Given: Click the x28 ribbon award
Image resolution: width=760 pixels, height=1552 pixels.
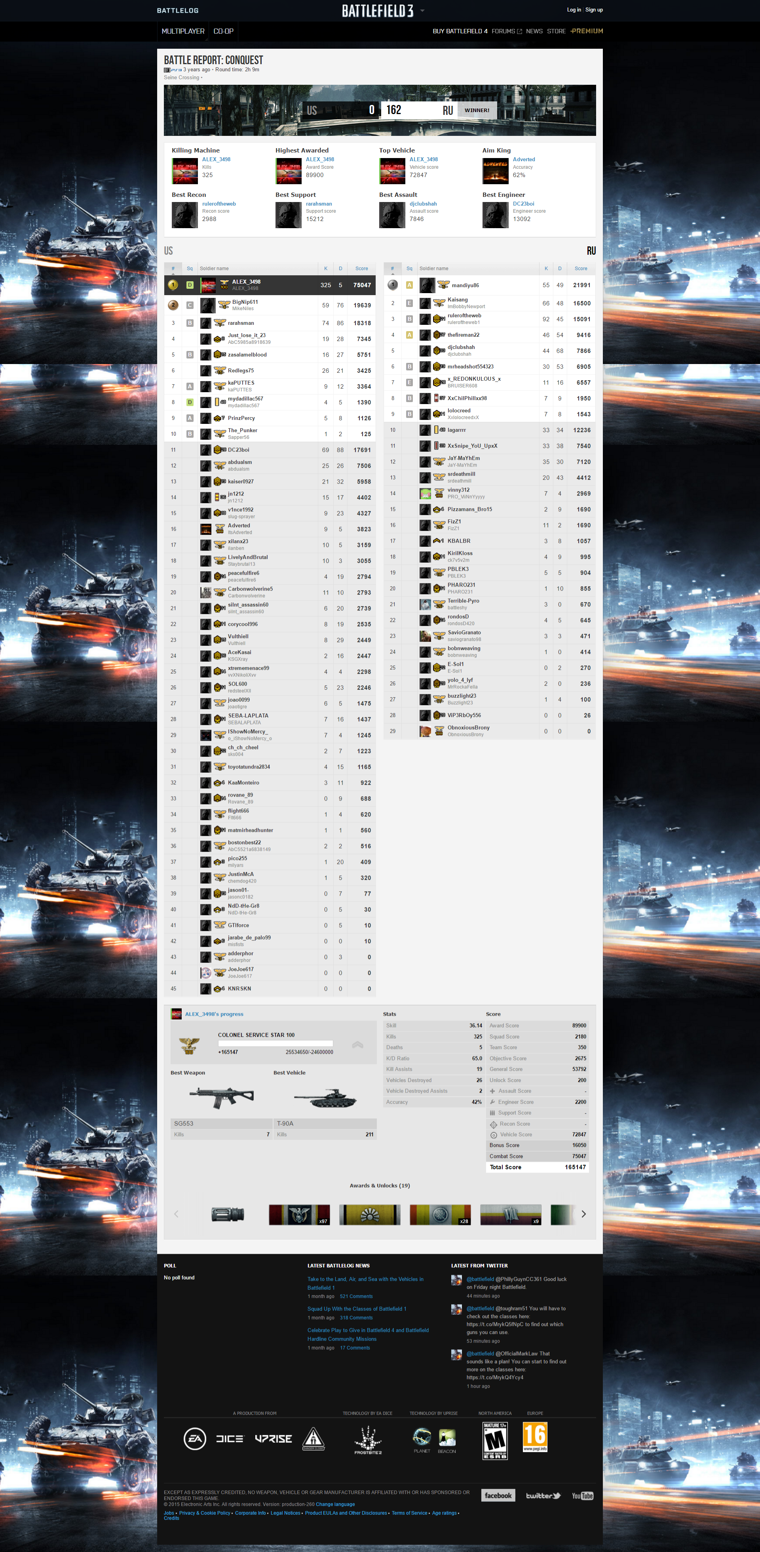Looking at the screenshot, I should click(440, 1215).
